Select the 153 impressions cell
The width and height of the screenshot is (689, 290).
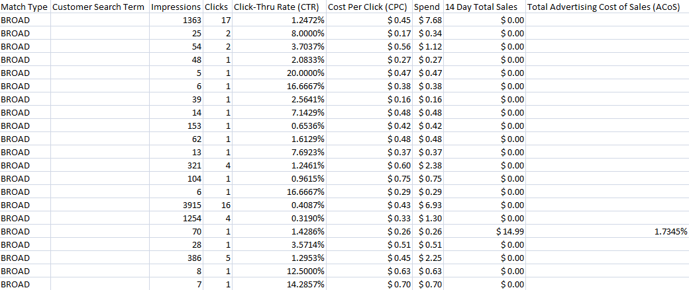pos(176,126)
